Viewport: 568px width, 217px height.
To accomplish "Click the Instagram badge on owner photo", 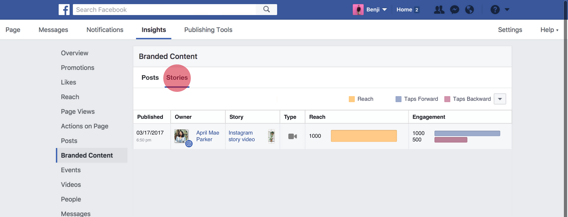I will point(189,144).
